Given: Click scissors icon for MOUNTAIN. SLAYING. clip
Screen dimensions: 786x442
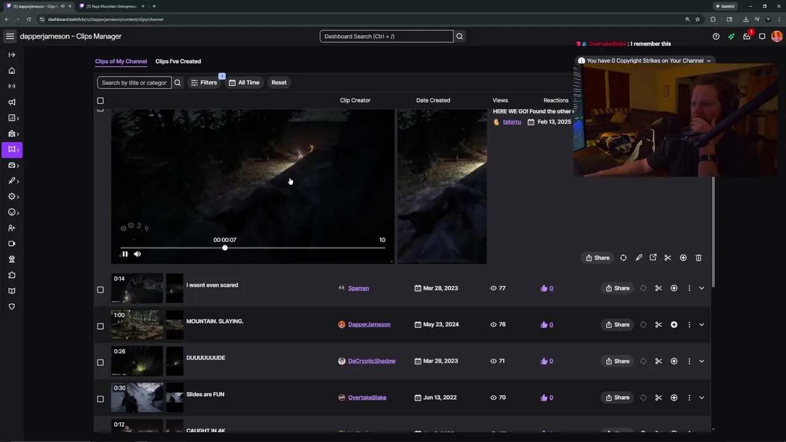Looking at the screenshot, I should click(x=658, y=325).
